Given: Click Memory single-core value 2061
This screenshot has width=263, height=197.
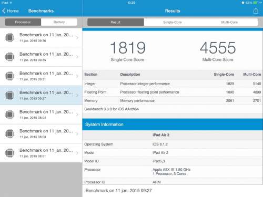Looking at the screenshot, I should click(x=230, y=100).
